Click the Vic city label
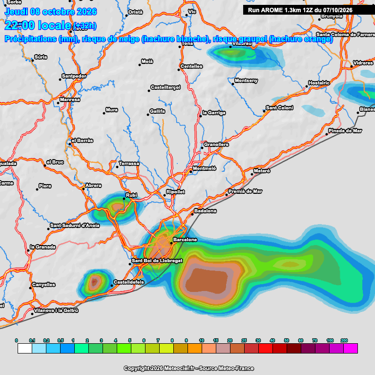The height and width of the screenshot is (375, 375). tap(192, 12)
